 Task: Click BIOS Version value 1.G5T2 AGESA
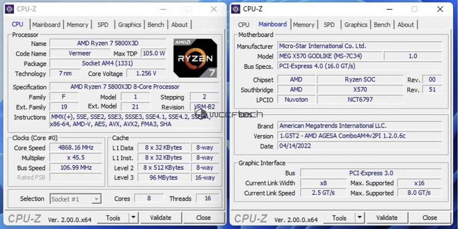point(360,136)
